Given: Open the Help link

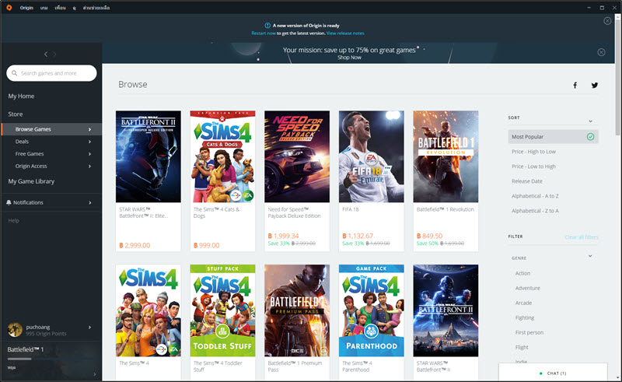Looking at the screenshot, I should (13, 220).
